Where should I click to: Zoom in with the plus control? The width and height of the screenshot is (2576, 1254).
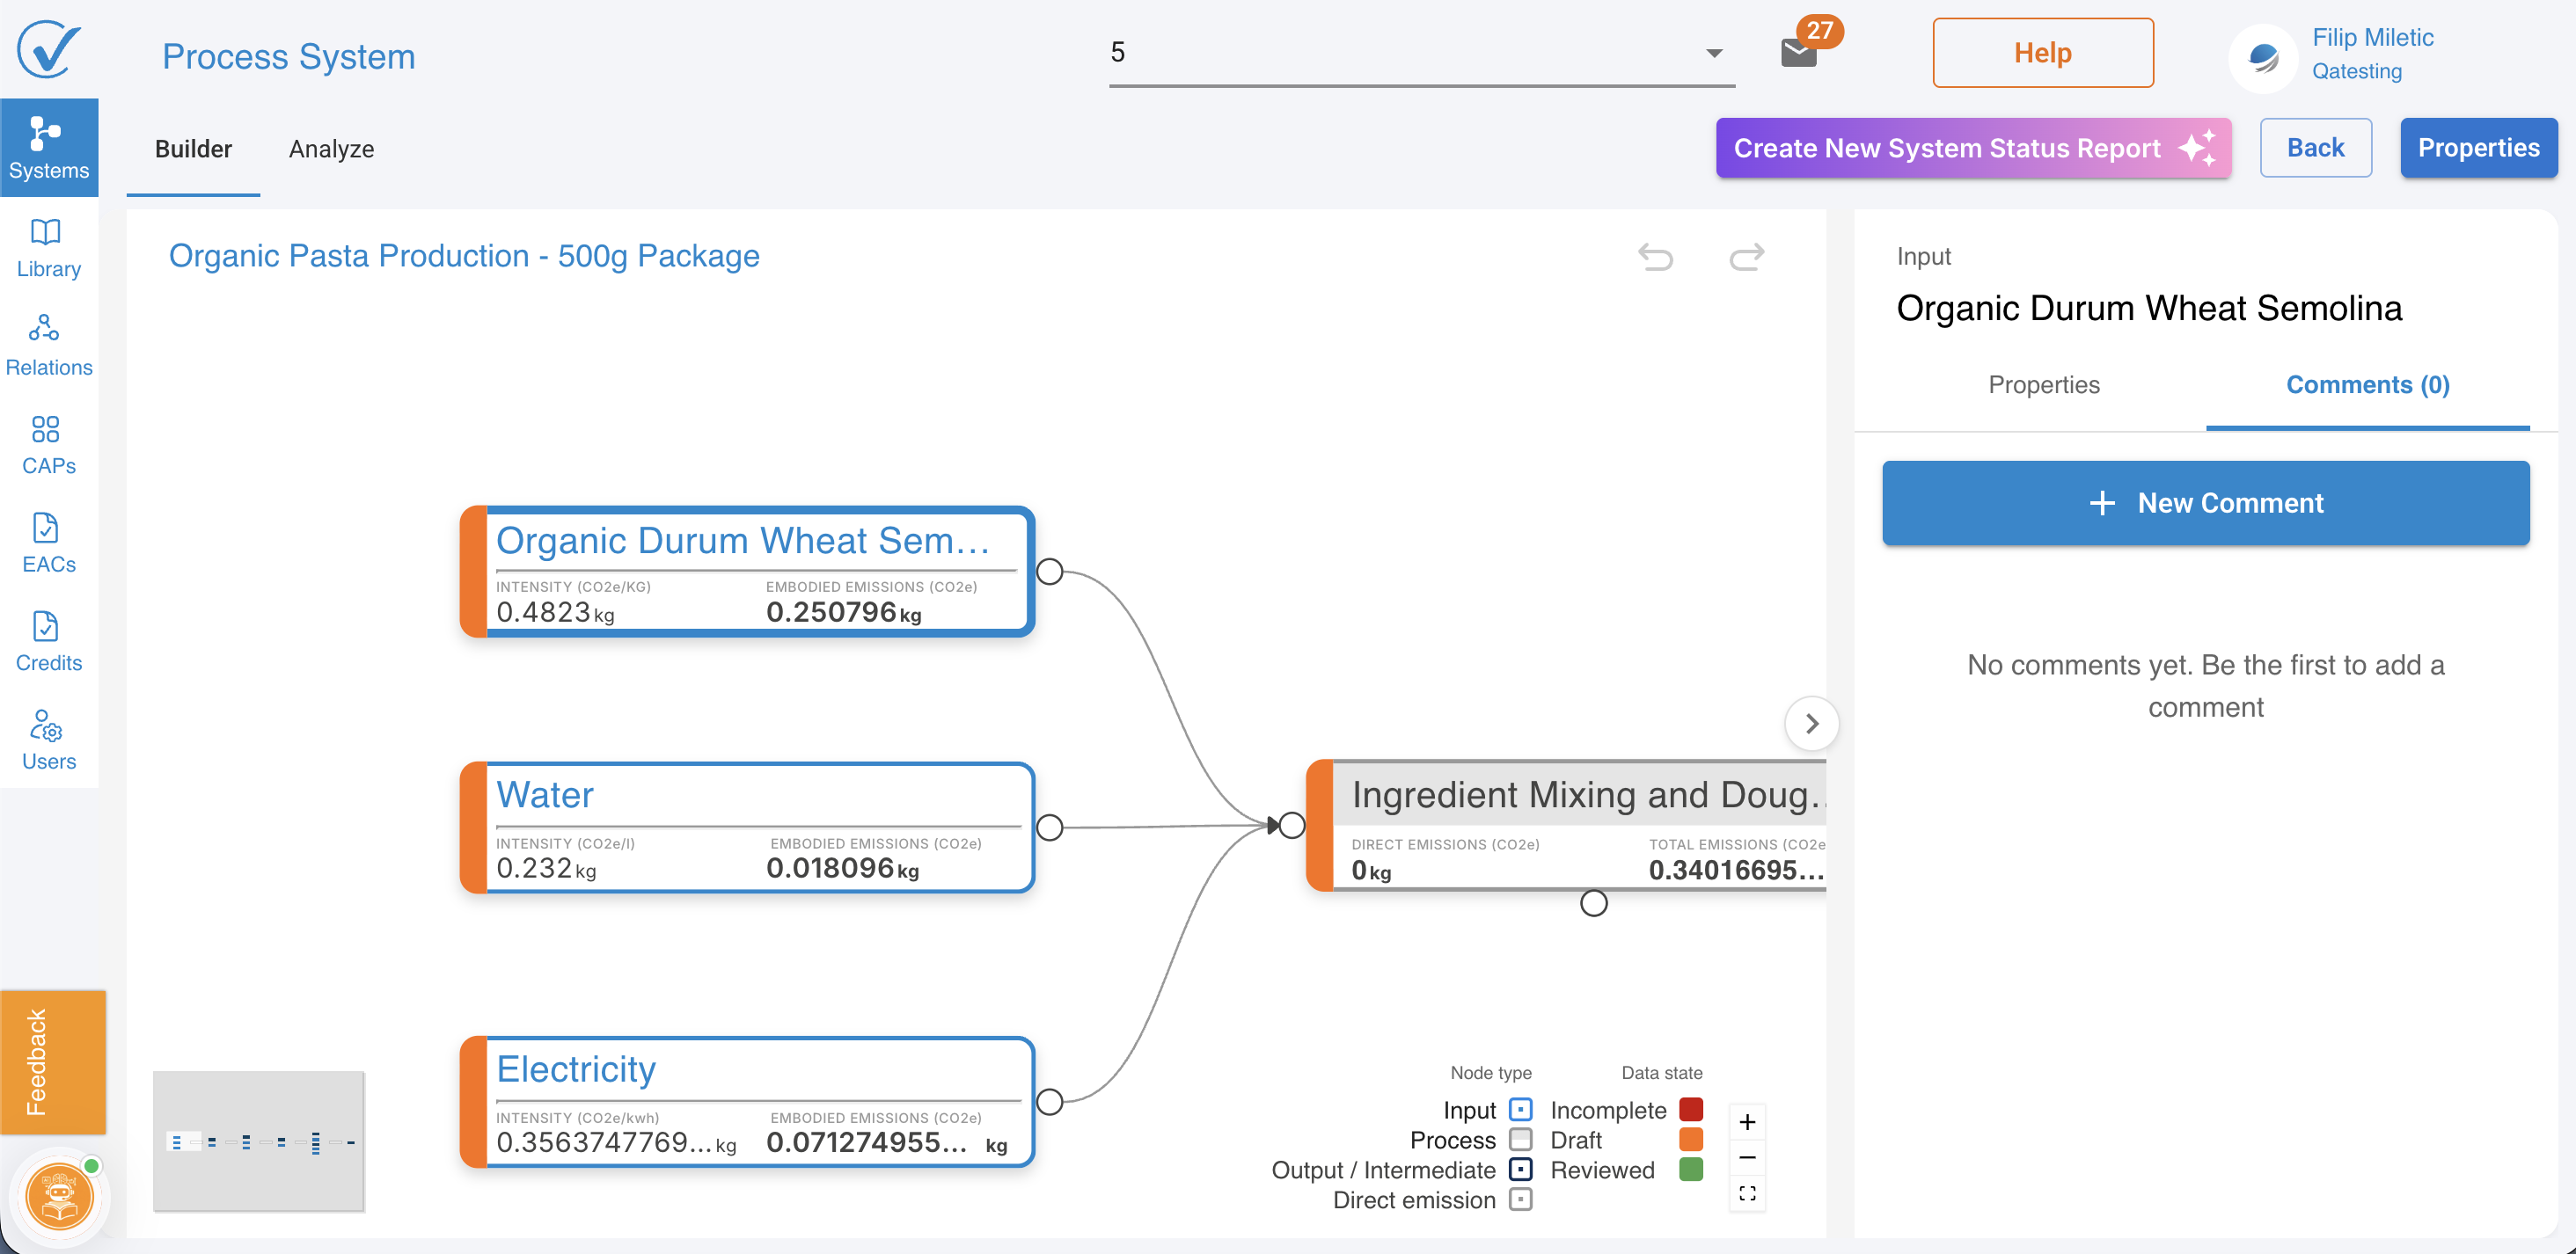(x=1747, y=1122)
